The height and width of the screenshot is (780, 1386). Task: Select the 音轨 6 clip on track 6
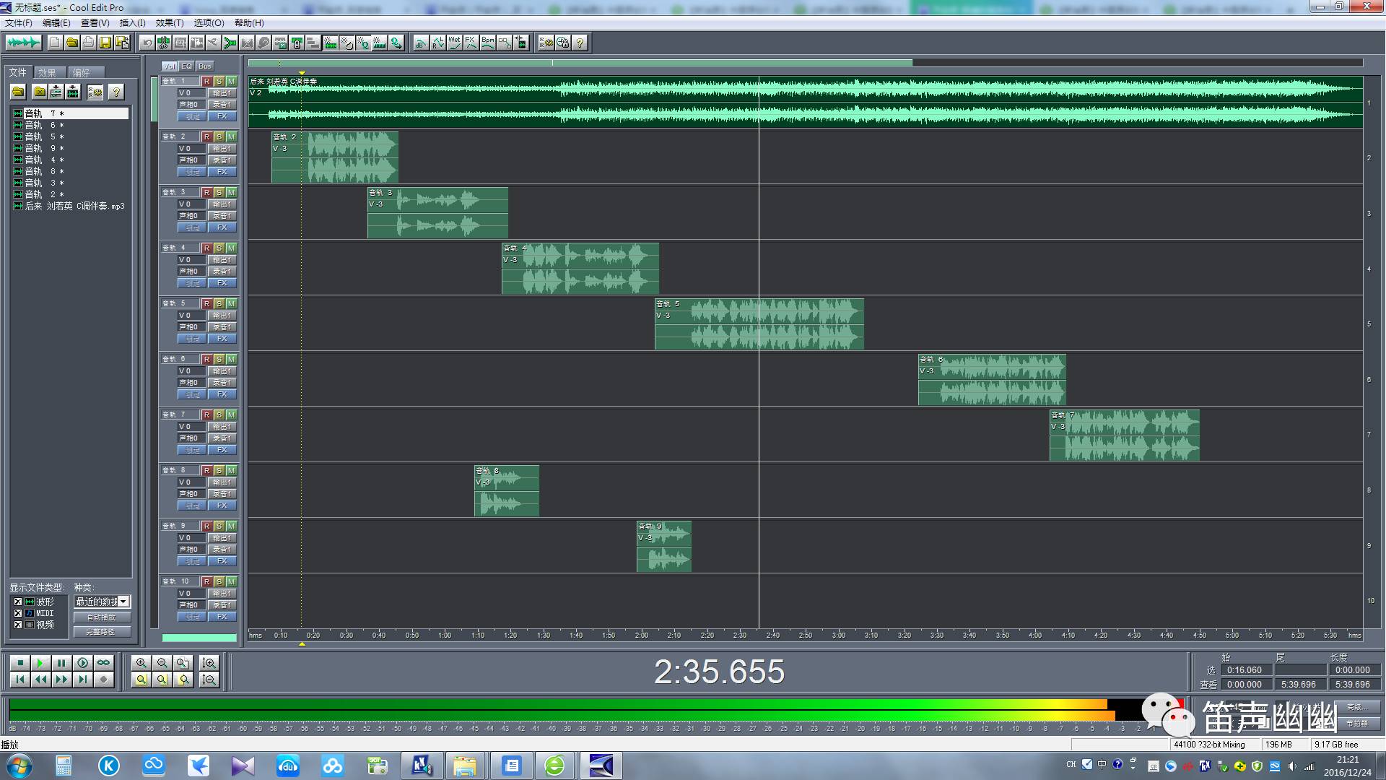point(991,380)
